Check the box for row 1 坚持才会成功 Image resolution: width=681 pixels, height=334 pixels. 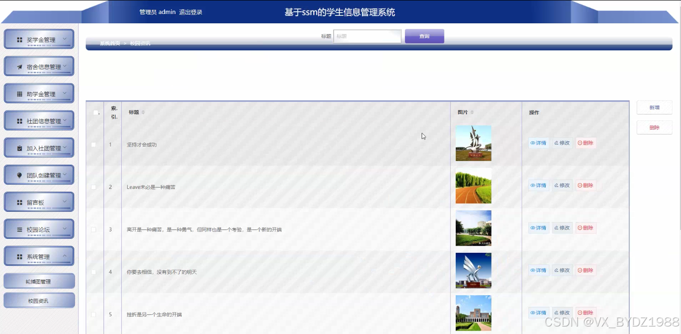[x=93, y=145]
